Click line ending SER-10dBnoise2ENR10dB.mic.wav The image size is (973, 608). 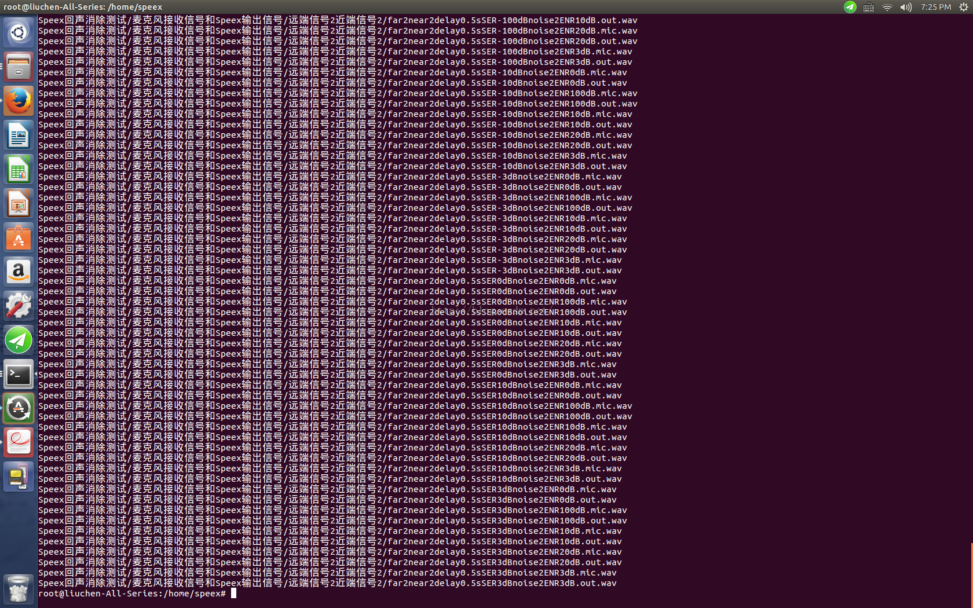click(335, 114)
